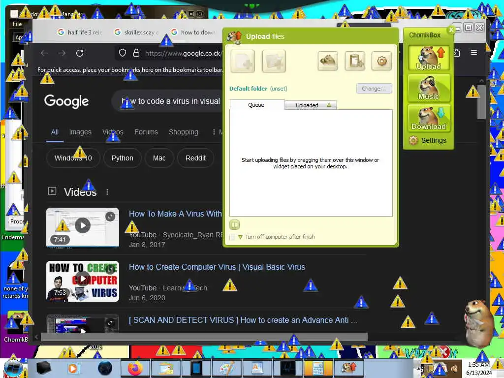Open Firefox from the taskbar
The width and height of the screenshot is (504, 378).
[136, 368]
